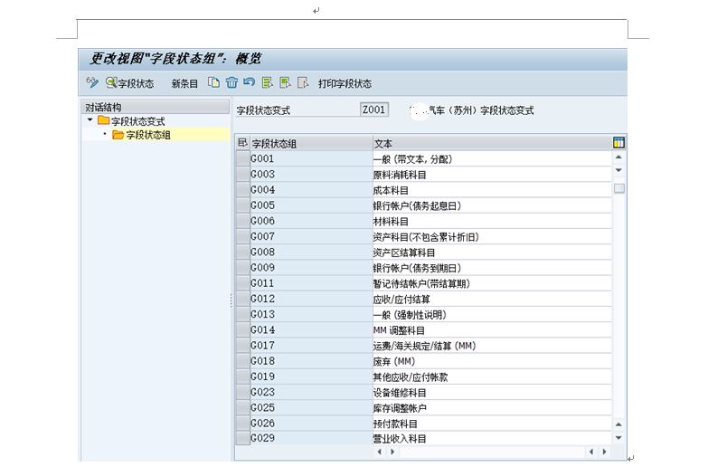Select all entries toolbar icon

tap(268, 82)
